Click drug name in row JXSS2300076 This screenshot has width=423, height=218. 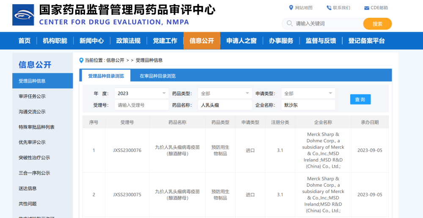177,150
